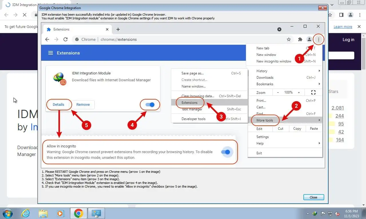The image size is (366, 219).
Task: Click the bookmark star in the tutorial image
Action: [289, 39]
